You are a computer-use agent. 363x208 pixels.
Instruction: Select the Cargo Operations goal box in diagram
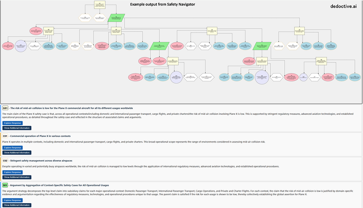(212, 31)
